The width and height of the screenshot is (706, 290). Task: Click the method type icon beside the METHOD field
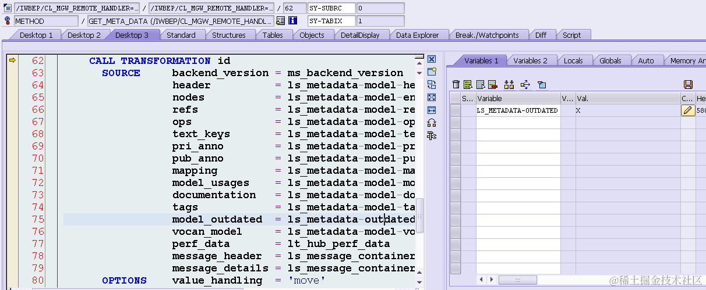8,21
